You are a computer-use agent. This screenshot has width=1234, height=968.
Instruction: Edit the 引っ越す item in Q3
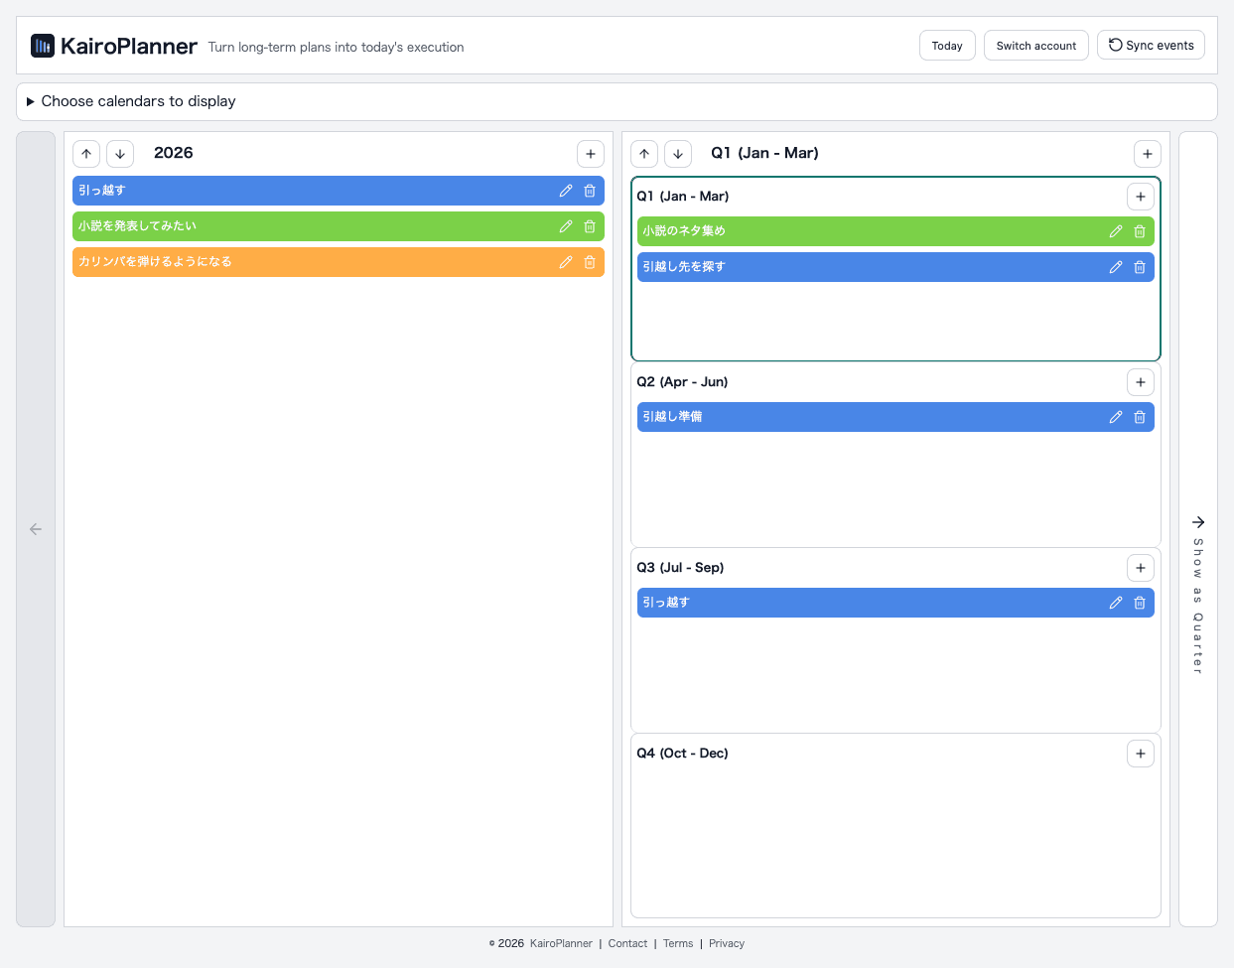(x=1116, y=603)
